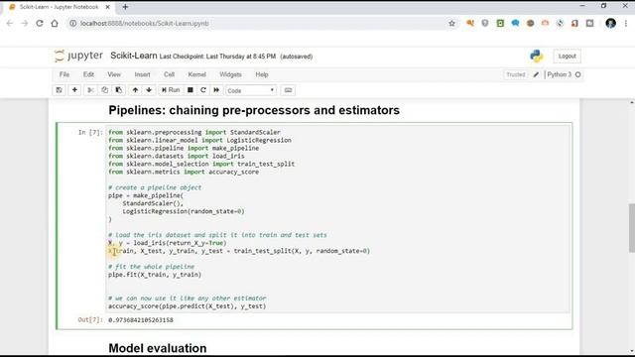
Task: Click the pencil edit mode icon
Action: pos(536,74)
